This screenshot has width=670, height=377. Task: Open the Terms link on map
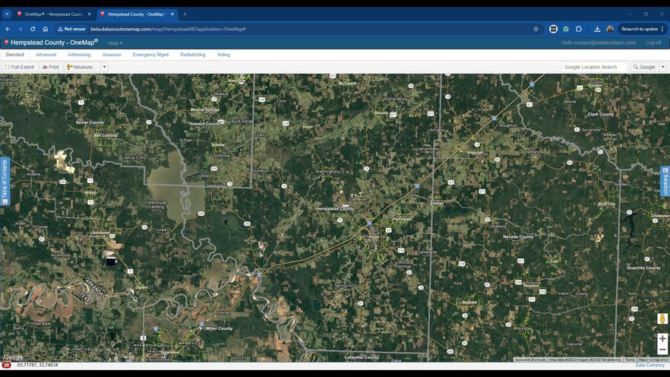tap(630, 360)
